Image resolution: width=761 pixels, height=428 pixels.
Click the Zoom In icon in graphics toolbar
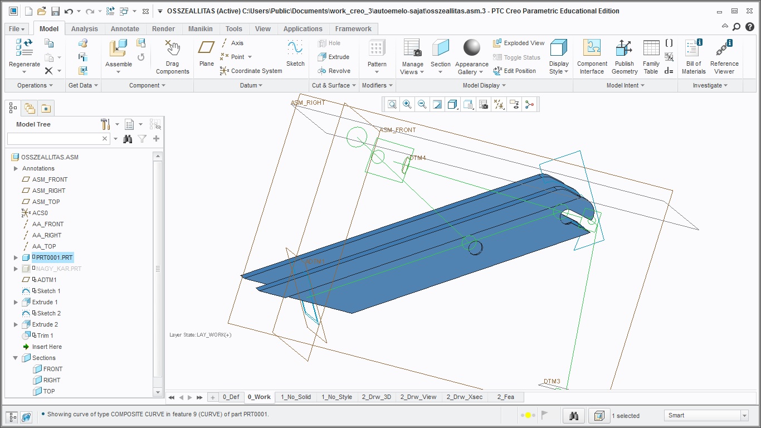coord(407,104)
